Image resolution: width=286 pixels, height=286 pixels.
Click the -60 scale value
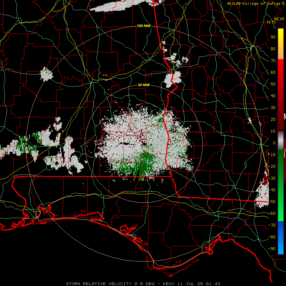click(x=272, y=214)
